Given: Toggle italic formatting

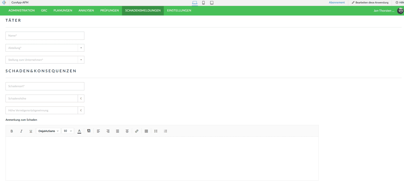Looking at the screenshot, I should click(21, 131).
